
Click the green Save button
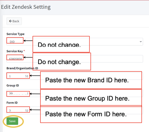(x=12, y=121)
